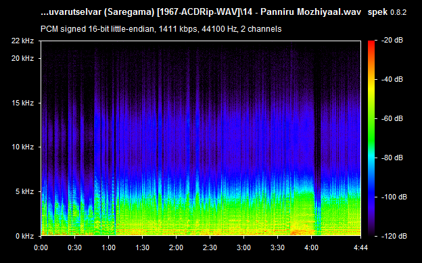Click the 2:00 time axis label
The width and height of the screenshot is (422, 263).
coord(176,247)
